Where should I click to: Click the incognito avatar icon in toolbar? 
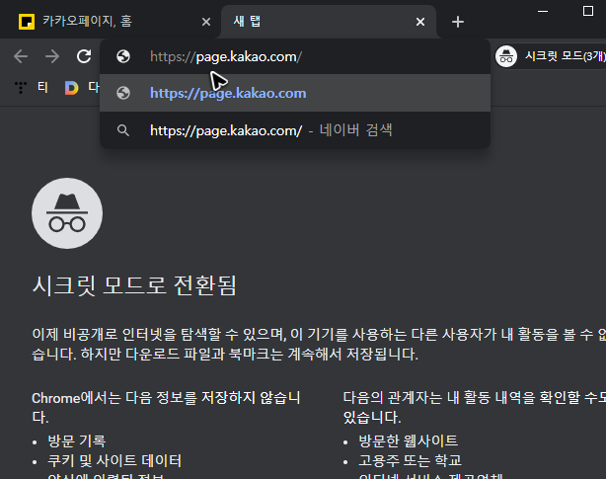pyautogui.click(x=506, y=56)
